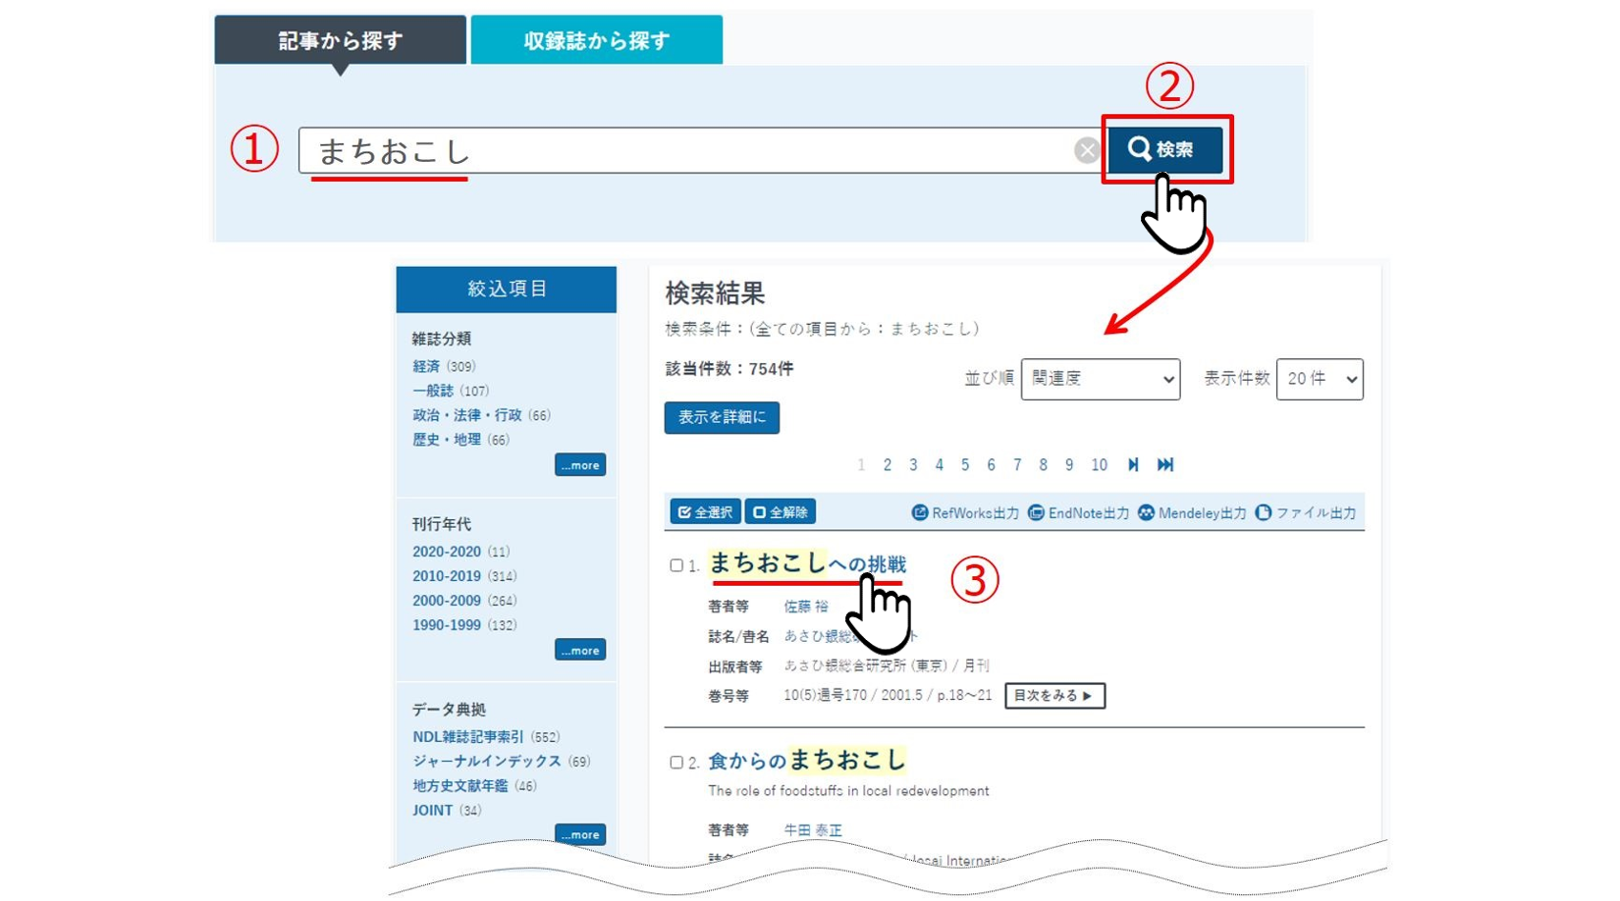This screenshot has width=1620, height=901.
Task: Check the checkbox for result 2
Action: (676, 762)
